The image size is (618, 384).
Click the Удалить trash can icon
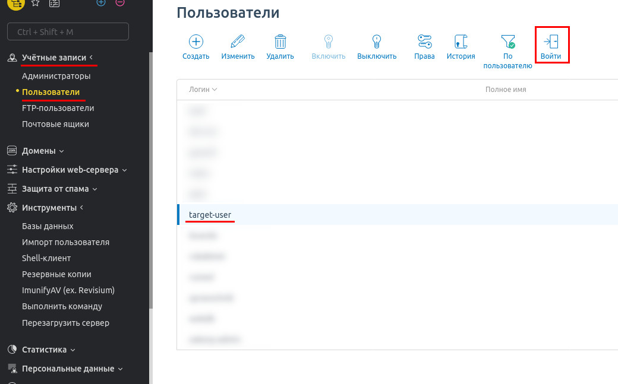click(x=280, y=42)
